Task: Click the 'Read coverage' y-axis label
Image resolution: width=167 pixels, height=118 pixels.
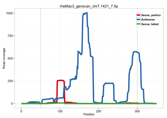Action: click(4, 58)
